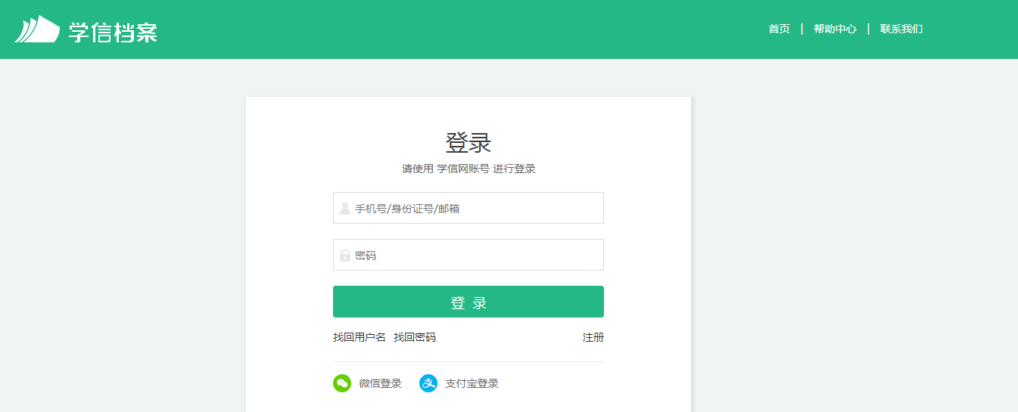This screenshot has width=1018, height=412.
Task: Click the 学信档案 site title
Action: pyautogui.click(x=113, y=31)
